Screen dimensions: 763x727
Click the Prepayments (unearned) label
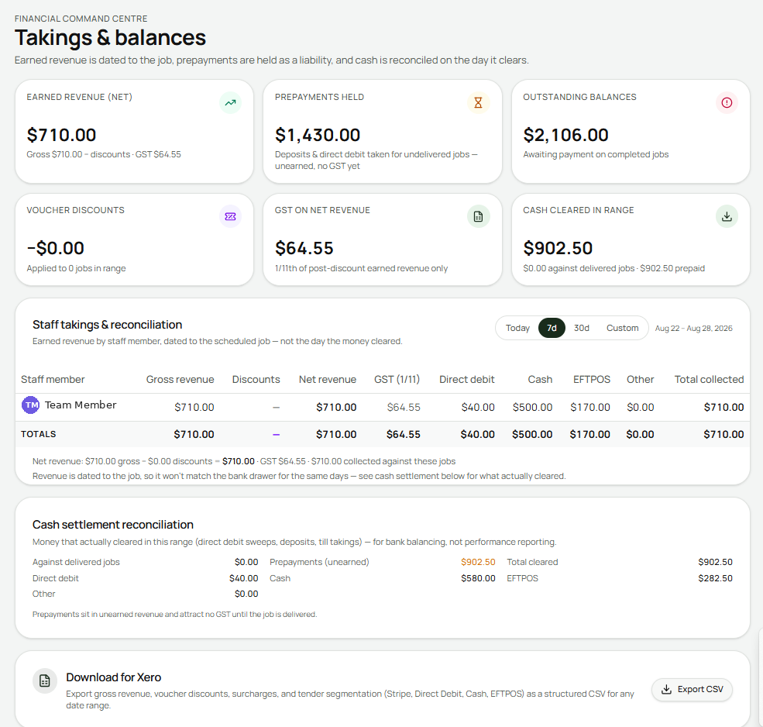coord(319,562)
